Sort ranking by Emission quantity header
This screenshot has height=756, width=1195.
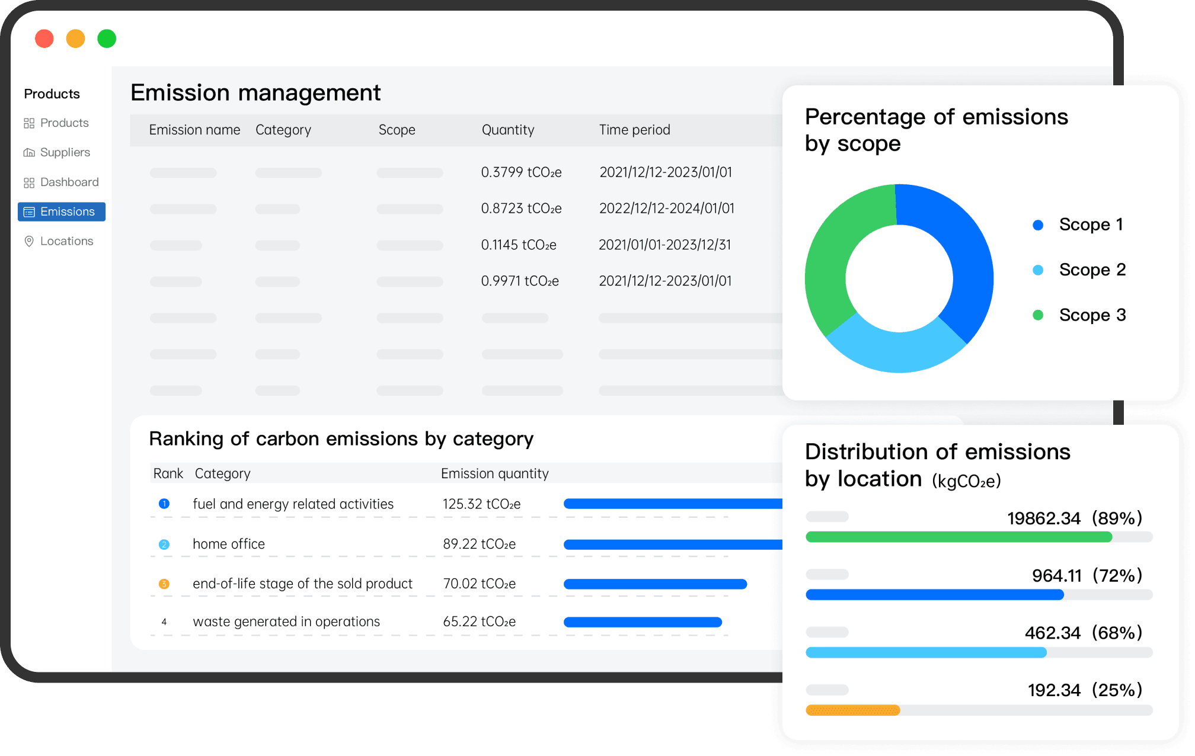pyautogui.click(x=495, y=473)
